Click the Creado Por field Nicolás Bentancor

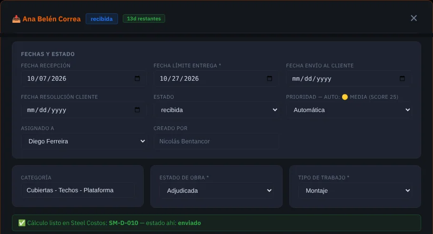(216, 141)
